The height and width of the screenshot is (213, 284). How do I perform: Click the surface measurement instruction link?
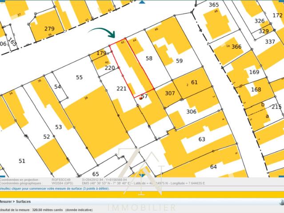point(55,189)
